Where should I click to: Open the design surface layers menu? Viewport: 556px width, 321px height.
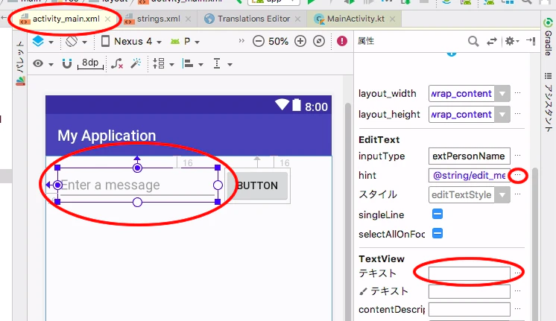tap(42, 42)
